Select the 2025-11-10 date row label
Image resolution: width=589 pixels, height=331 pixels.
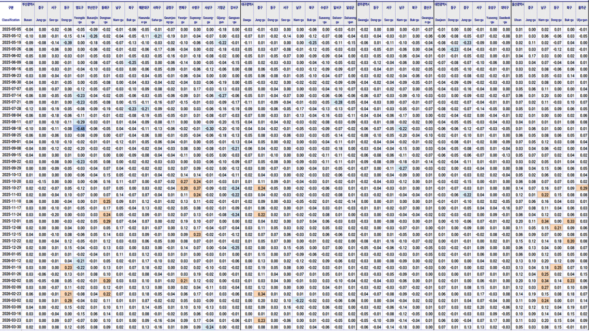click(x=11, y=201)
